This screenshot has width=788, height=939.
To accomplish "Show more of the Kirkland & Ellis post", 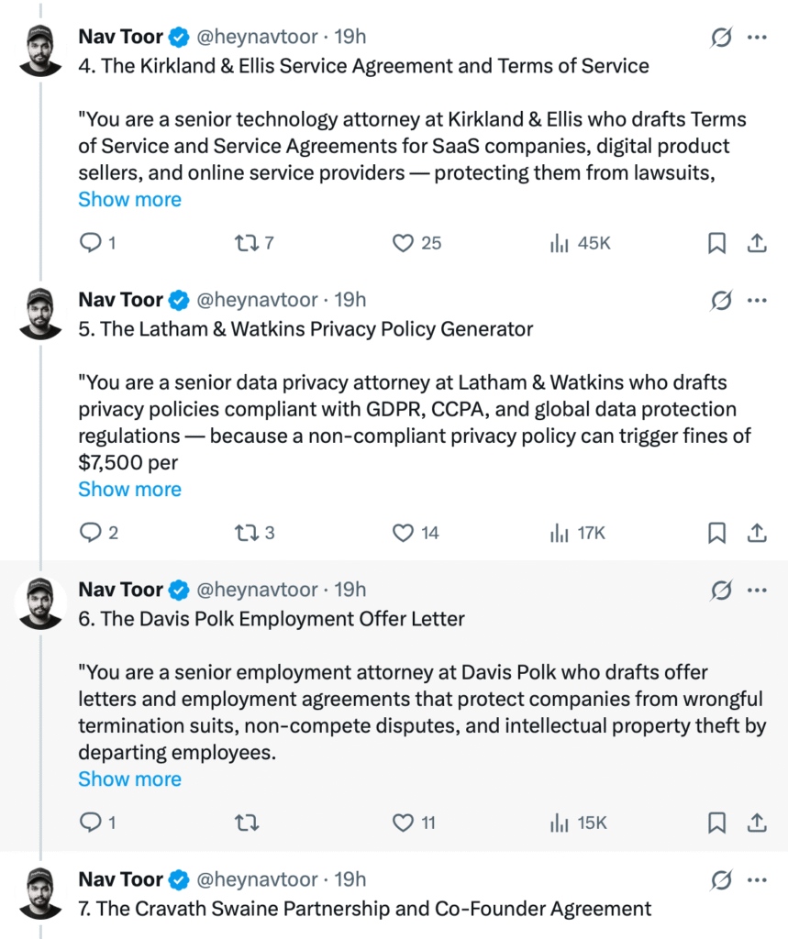I will [129, 199].
